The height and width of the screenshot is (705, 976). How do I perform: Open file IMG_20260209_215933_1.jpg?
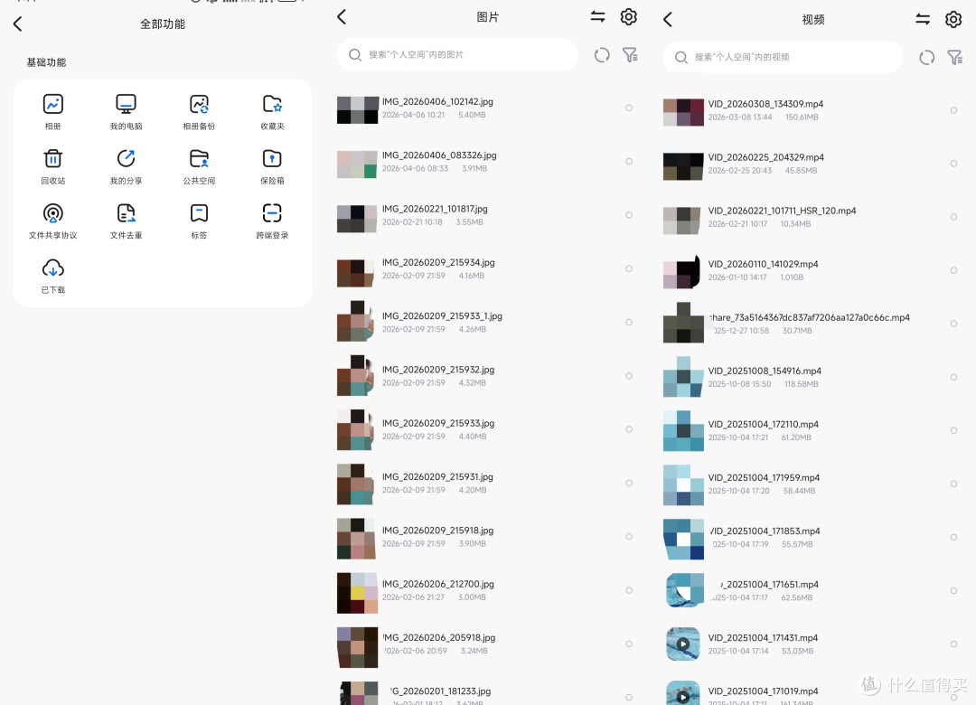click(x=442, y=315)
